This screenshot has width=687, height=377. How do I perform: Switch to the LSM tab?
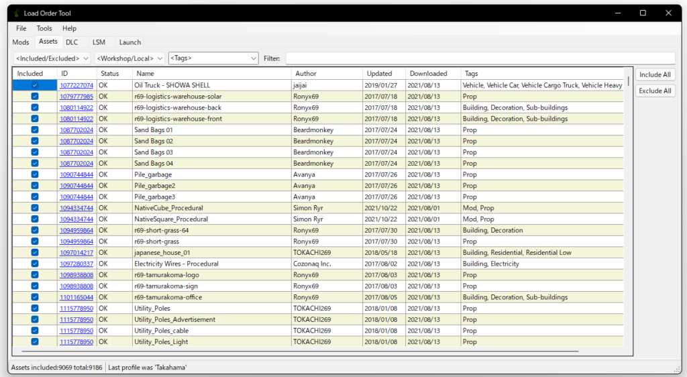tap(99, 42)
